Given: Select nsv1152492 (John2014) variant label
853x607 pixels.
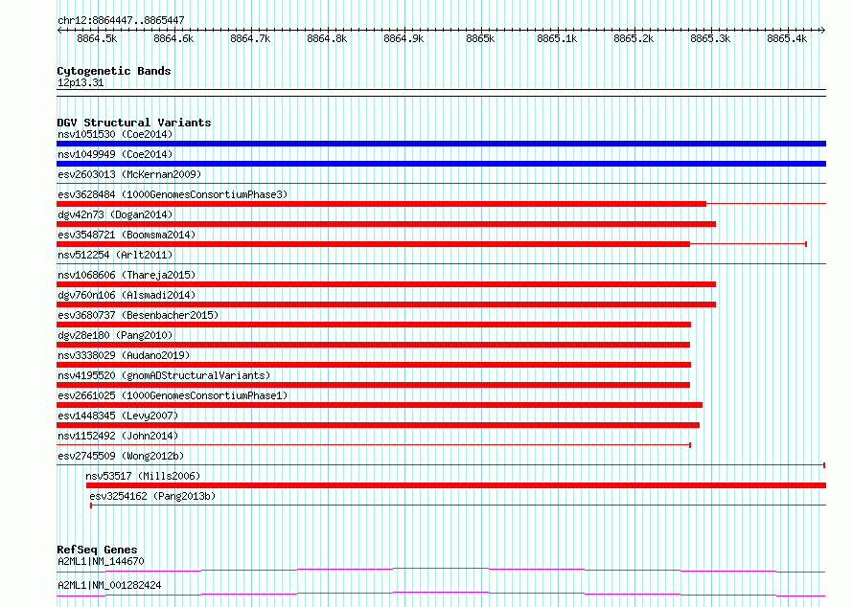Looking at the screenshot, I should click(118, 436).
